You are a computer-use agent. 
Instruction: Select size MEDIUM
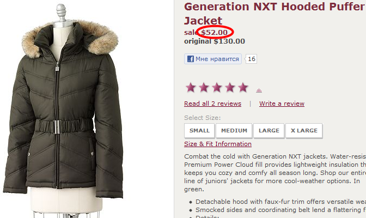coord(234,131)
